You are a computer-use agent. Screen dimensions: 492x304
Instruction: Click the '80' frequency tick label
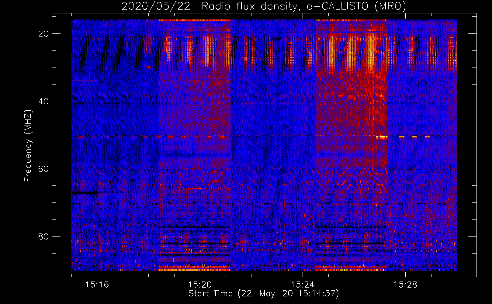pos(44,237)
